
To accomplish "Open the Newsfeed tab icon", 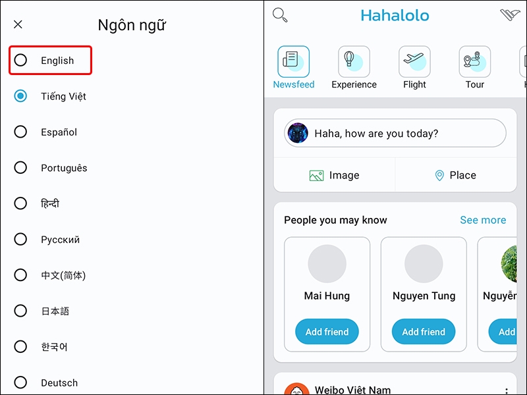I will pos(293,62).
